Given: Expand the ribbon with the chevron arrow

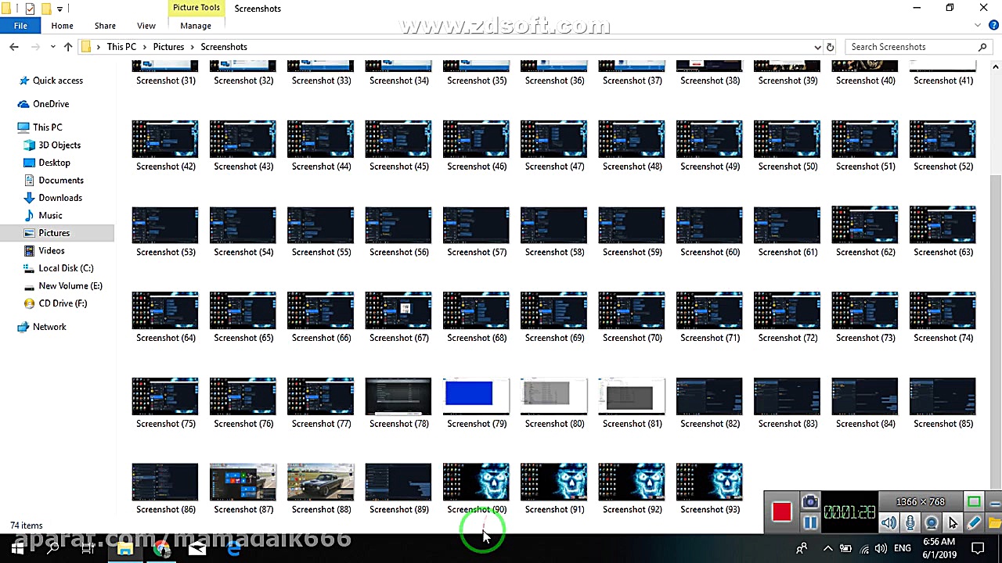Looking at the screenshot, I should (x=979, y=26).
